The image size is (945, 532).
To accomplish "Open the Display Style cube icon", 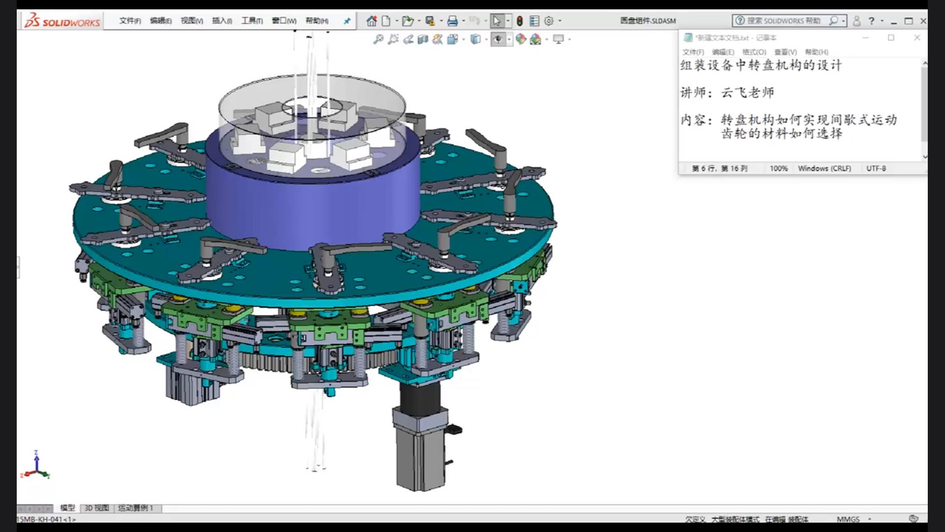I will coord(475,39).
